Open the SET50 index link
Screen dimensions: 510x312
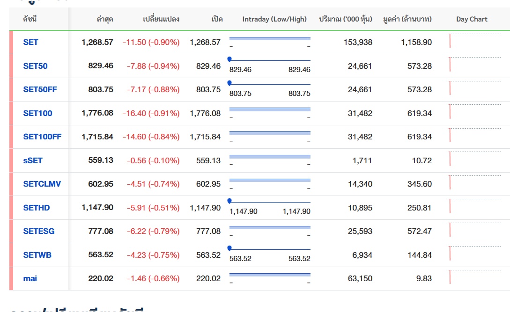point(36,66)
